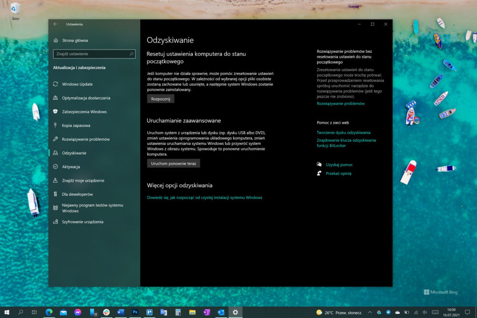Click the Rozwiązywanie problemów wrench icon
This screenshot has width=477, height=318.
[55, 139]
